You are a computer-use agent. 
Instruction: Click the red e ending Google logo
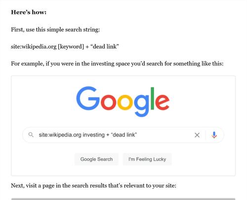(162, 102)
